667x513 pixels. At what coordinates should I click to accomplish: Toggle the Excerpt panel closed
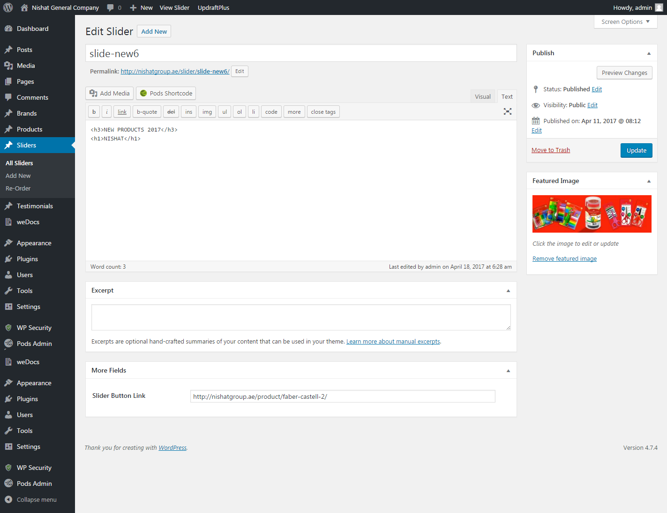click(508, 291)
